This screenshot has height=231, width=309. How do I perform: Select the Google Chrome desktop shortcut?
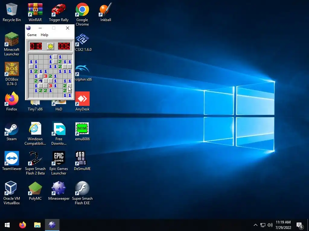82,14
